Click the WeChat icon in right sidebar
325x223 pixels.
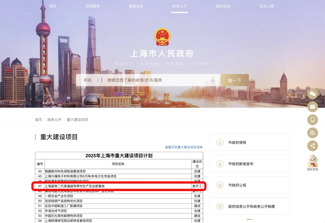pos(312,94)
